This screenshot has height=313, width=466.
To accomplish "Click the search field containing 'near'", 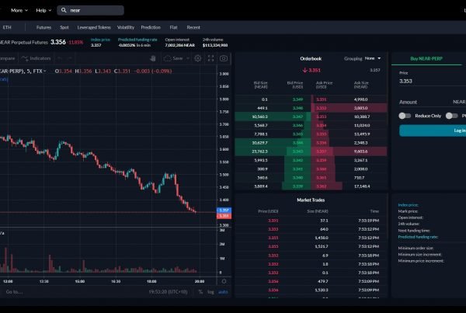I will [x=90, y=10].
